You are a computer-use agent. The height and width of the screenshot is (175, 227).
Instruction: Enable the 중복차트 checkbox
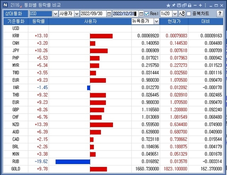tap(189, 14)
